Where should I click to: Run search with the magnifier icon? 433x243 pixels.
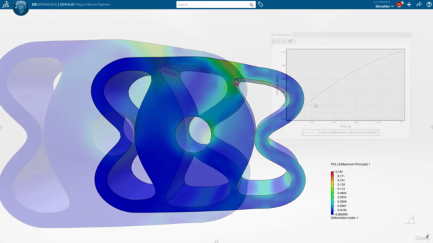pyautogui.click(x=251, y=5)
